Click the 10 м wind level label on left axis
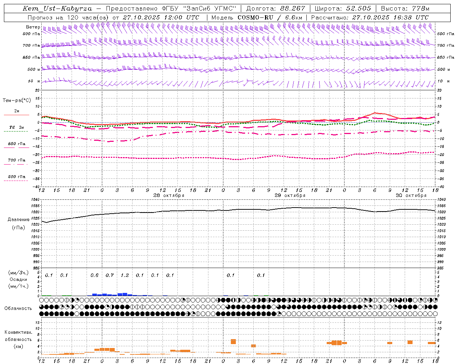This screenshot has width=456, height=364. (34, 81)
